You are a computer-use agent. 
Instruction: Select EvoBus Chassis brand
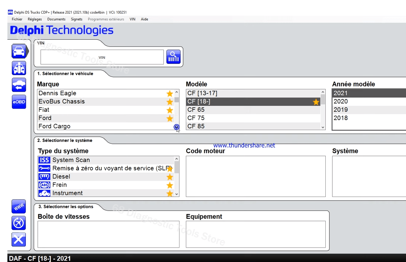click(x=106, y=102)
